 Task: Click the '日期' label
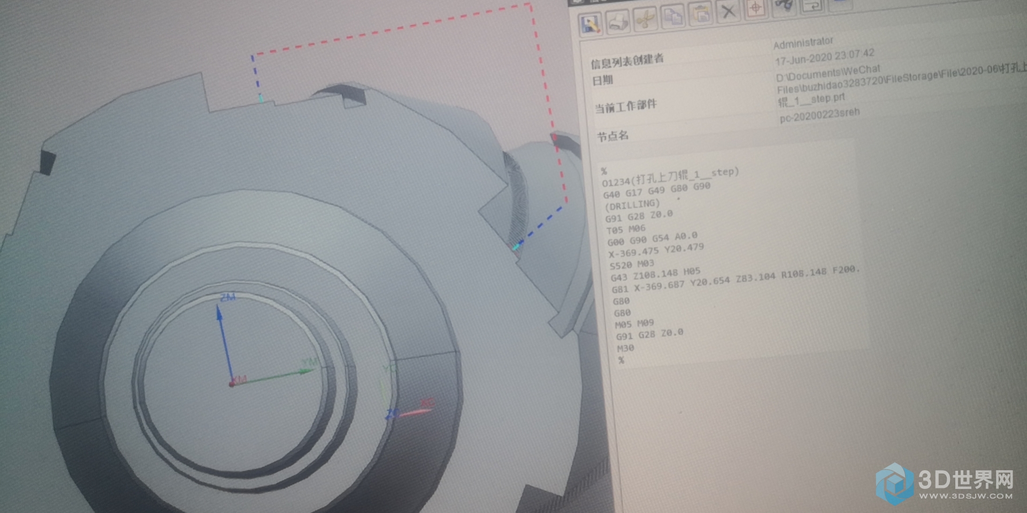point(602,80)
